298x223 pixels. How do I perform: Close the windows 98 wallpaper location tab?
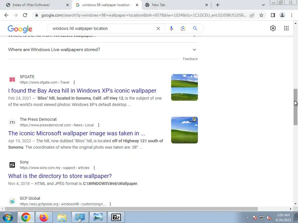coord(137,5)
